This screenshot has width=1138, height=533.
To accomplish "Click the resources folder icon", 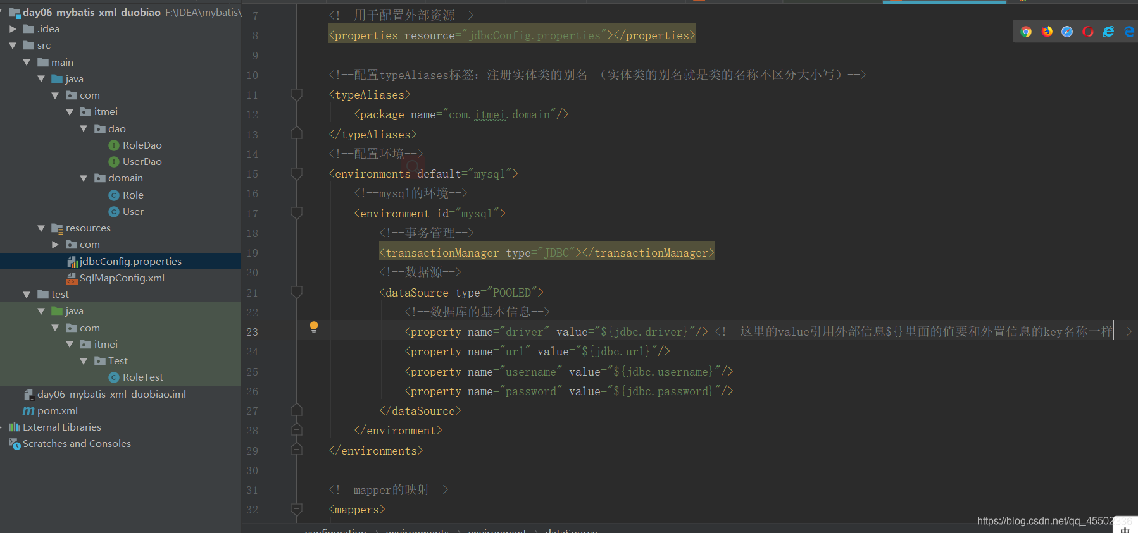I will click(57, 228).
